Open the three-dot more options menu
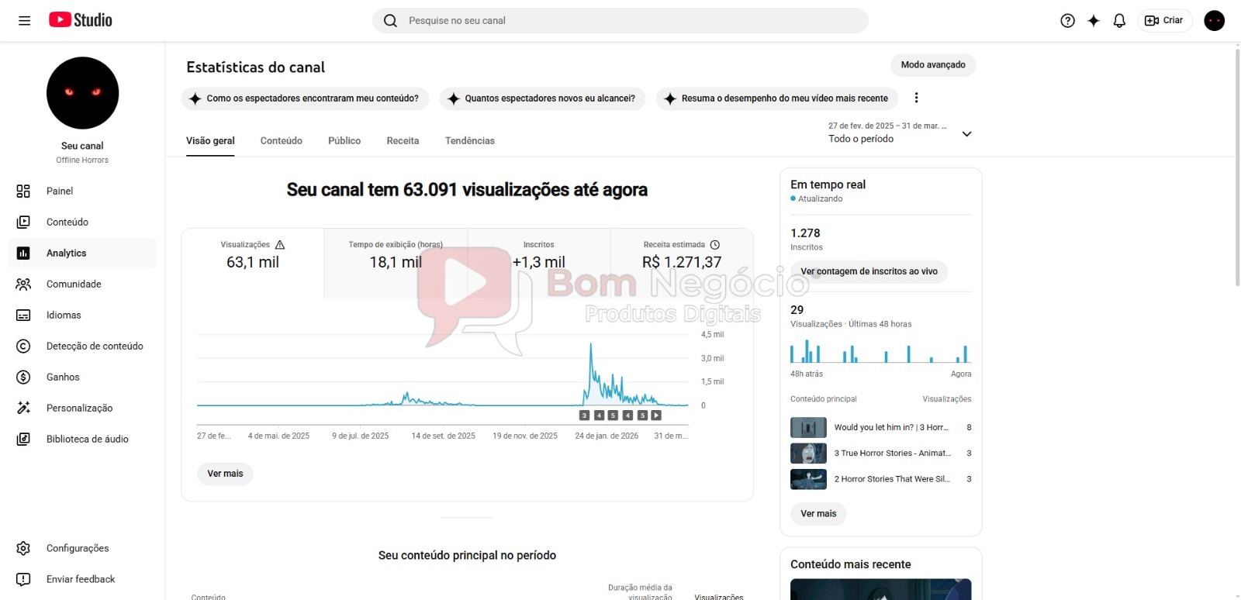This screenshot has height=600, width=1241. point(916,98)
